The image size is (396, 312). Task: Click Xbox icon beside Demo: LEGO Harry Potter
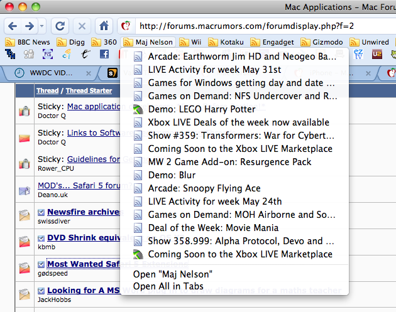pos(138,109)
